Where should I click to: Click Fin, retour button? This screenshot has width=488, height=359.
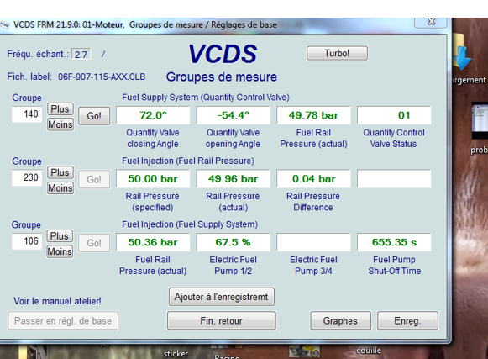point(222,320)
